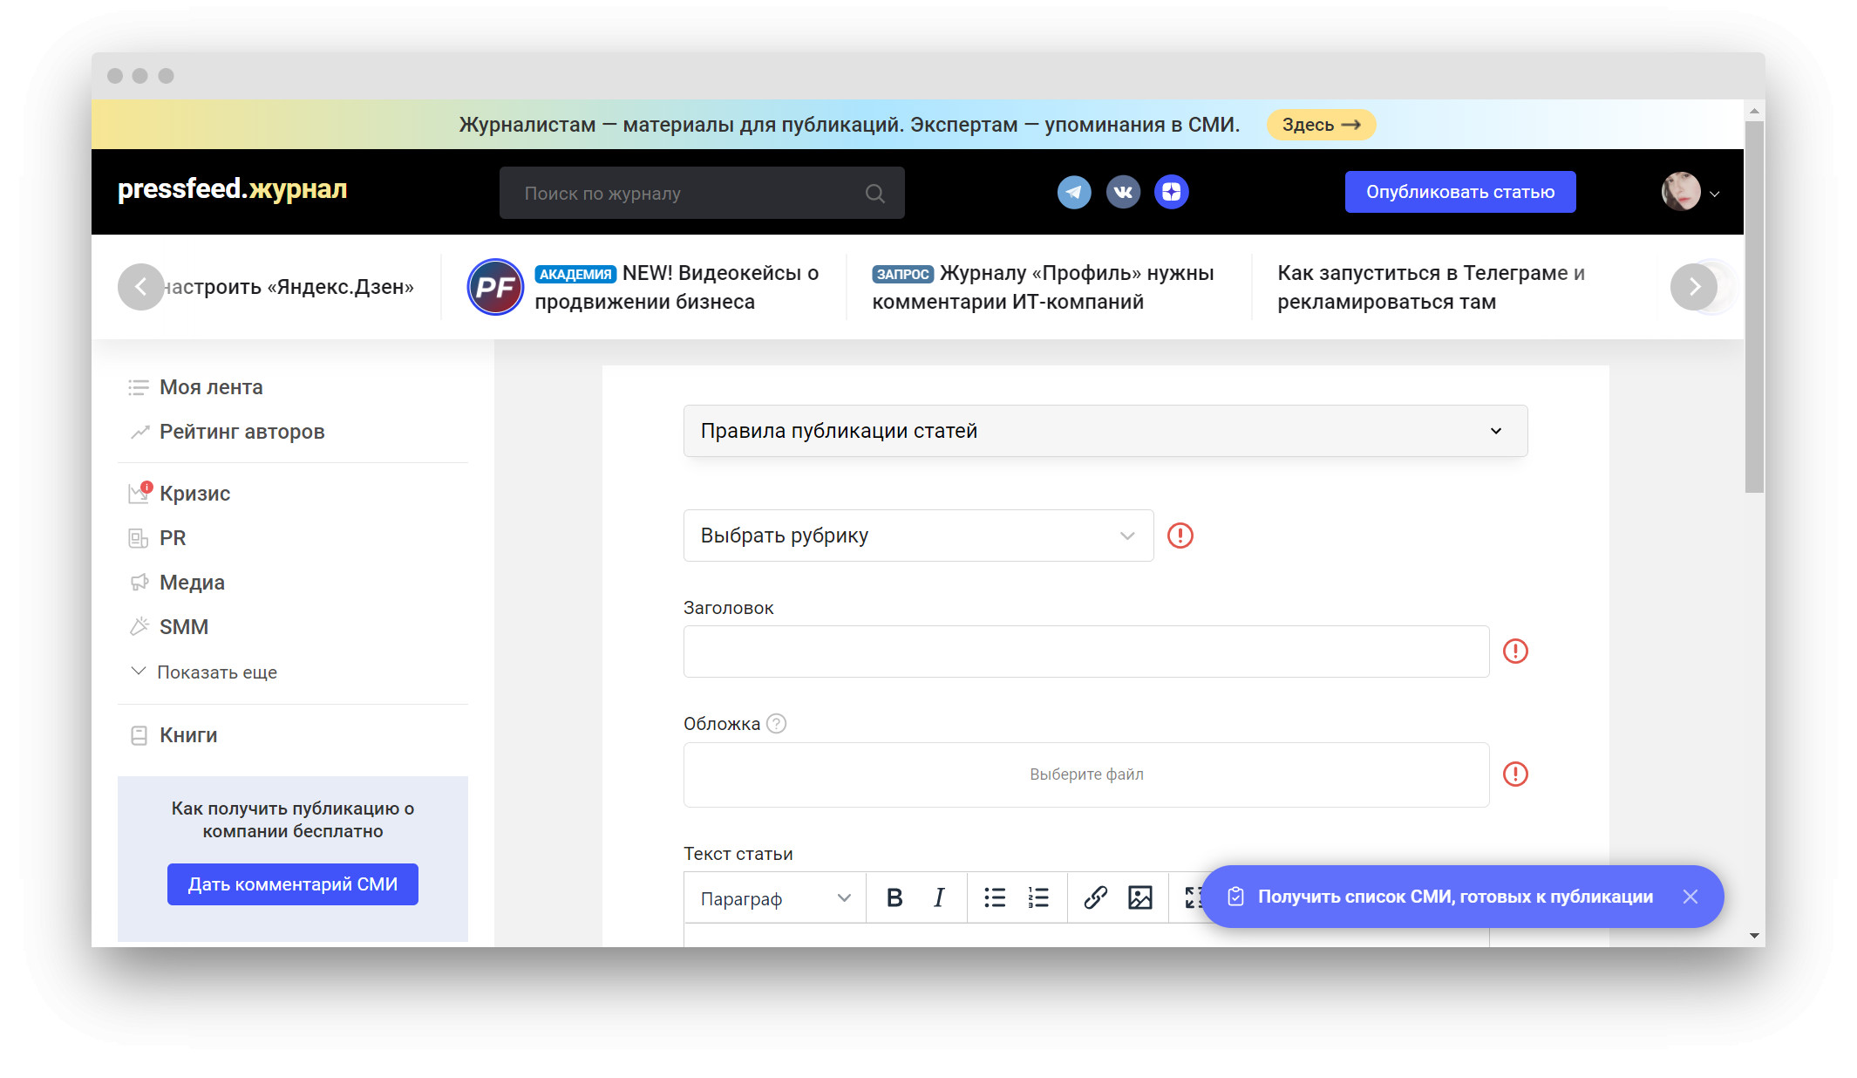Click into the Заголовок input field
The image size is (1857, 1078).
coord(1085,652)
